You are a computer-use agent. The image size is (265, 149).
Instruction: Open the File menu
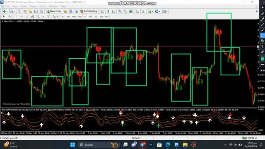[7, 7]
